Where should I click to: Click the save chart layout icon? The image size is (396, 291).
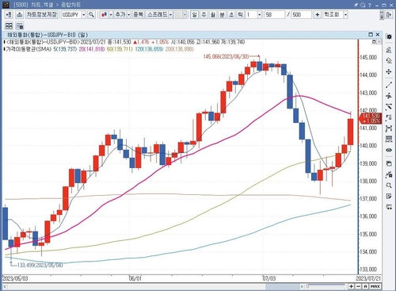coord(389,163)
